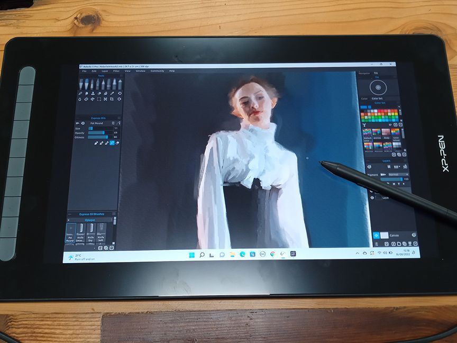
Task: Select the color Pick eyedropper tool
Action: click(112, 94)
